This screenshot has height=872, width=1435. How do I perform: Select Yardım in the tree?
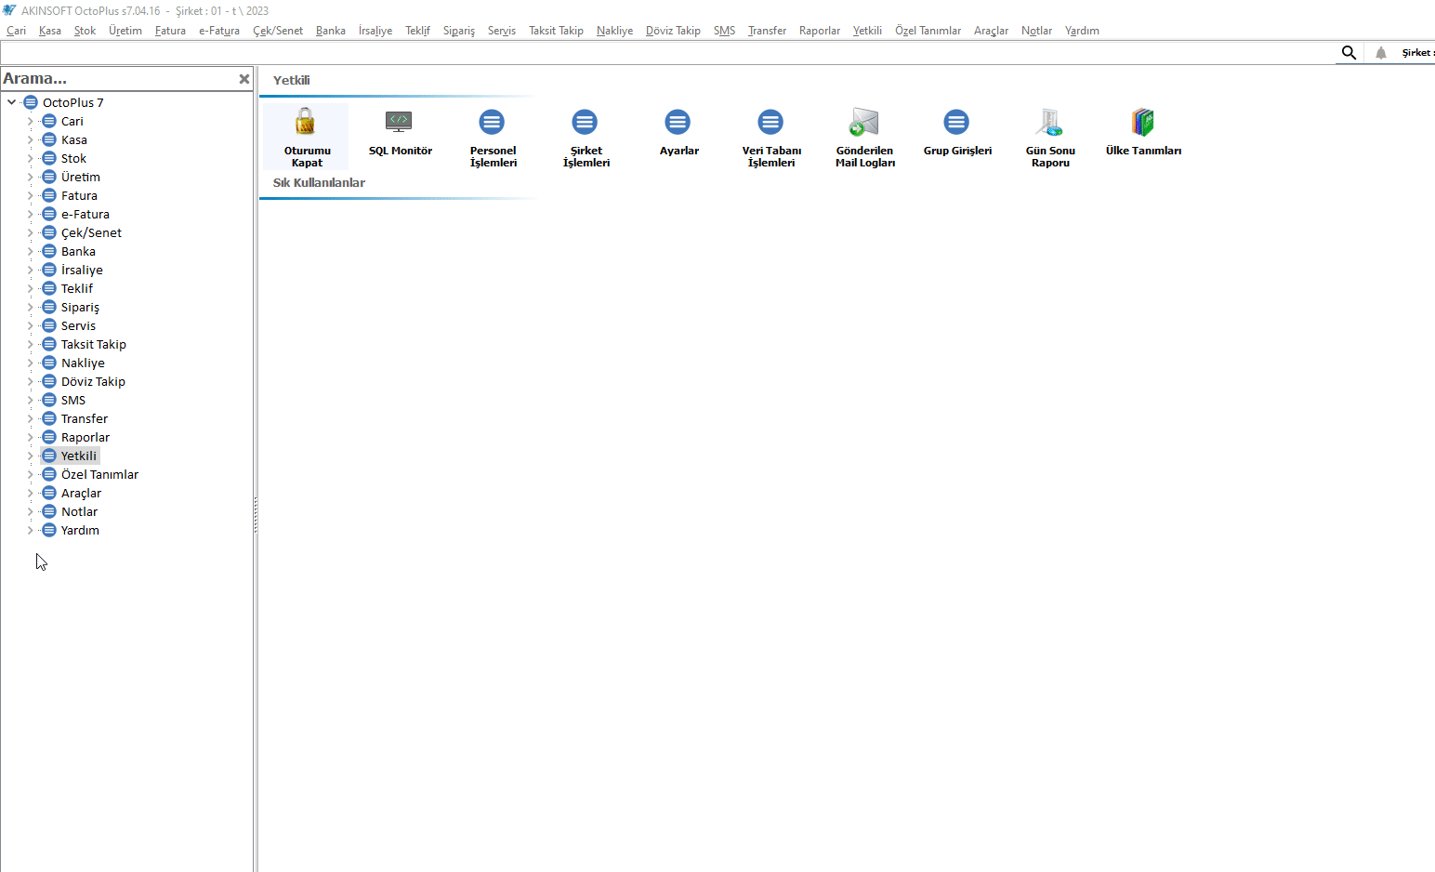(80, 530)
